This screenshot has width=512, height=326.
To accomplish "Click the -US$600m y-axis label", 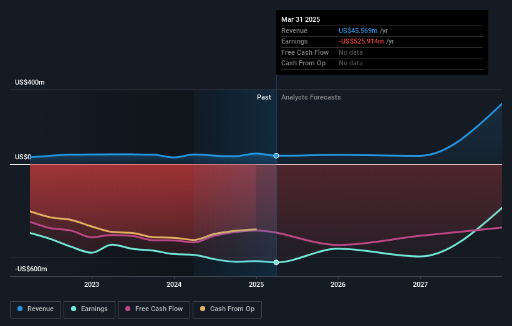I will [x=31, y=269].
